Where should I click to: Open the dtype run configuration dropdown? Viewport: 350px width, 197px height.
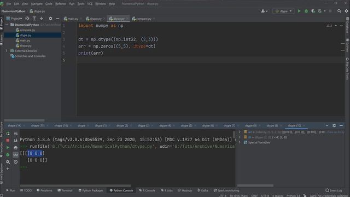click(x=283, y=11)
